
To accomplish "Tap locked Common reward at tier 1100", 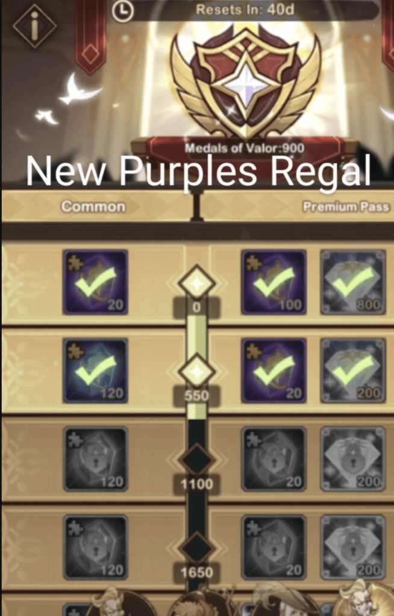I will pos(95,459).
